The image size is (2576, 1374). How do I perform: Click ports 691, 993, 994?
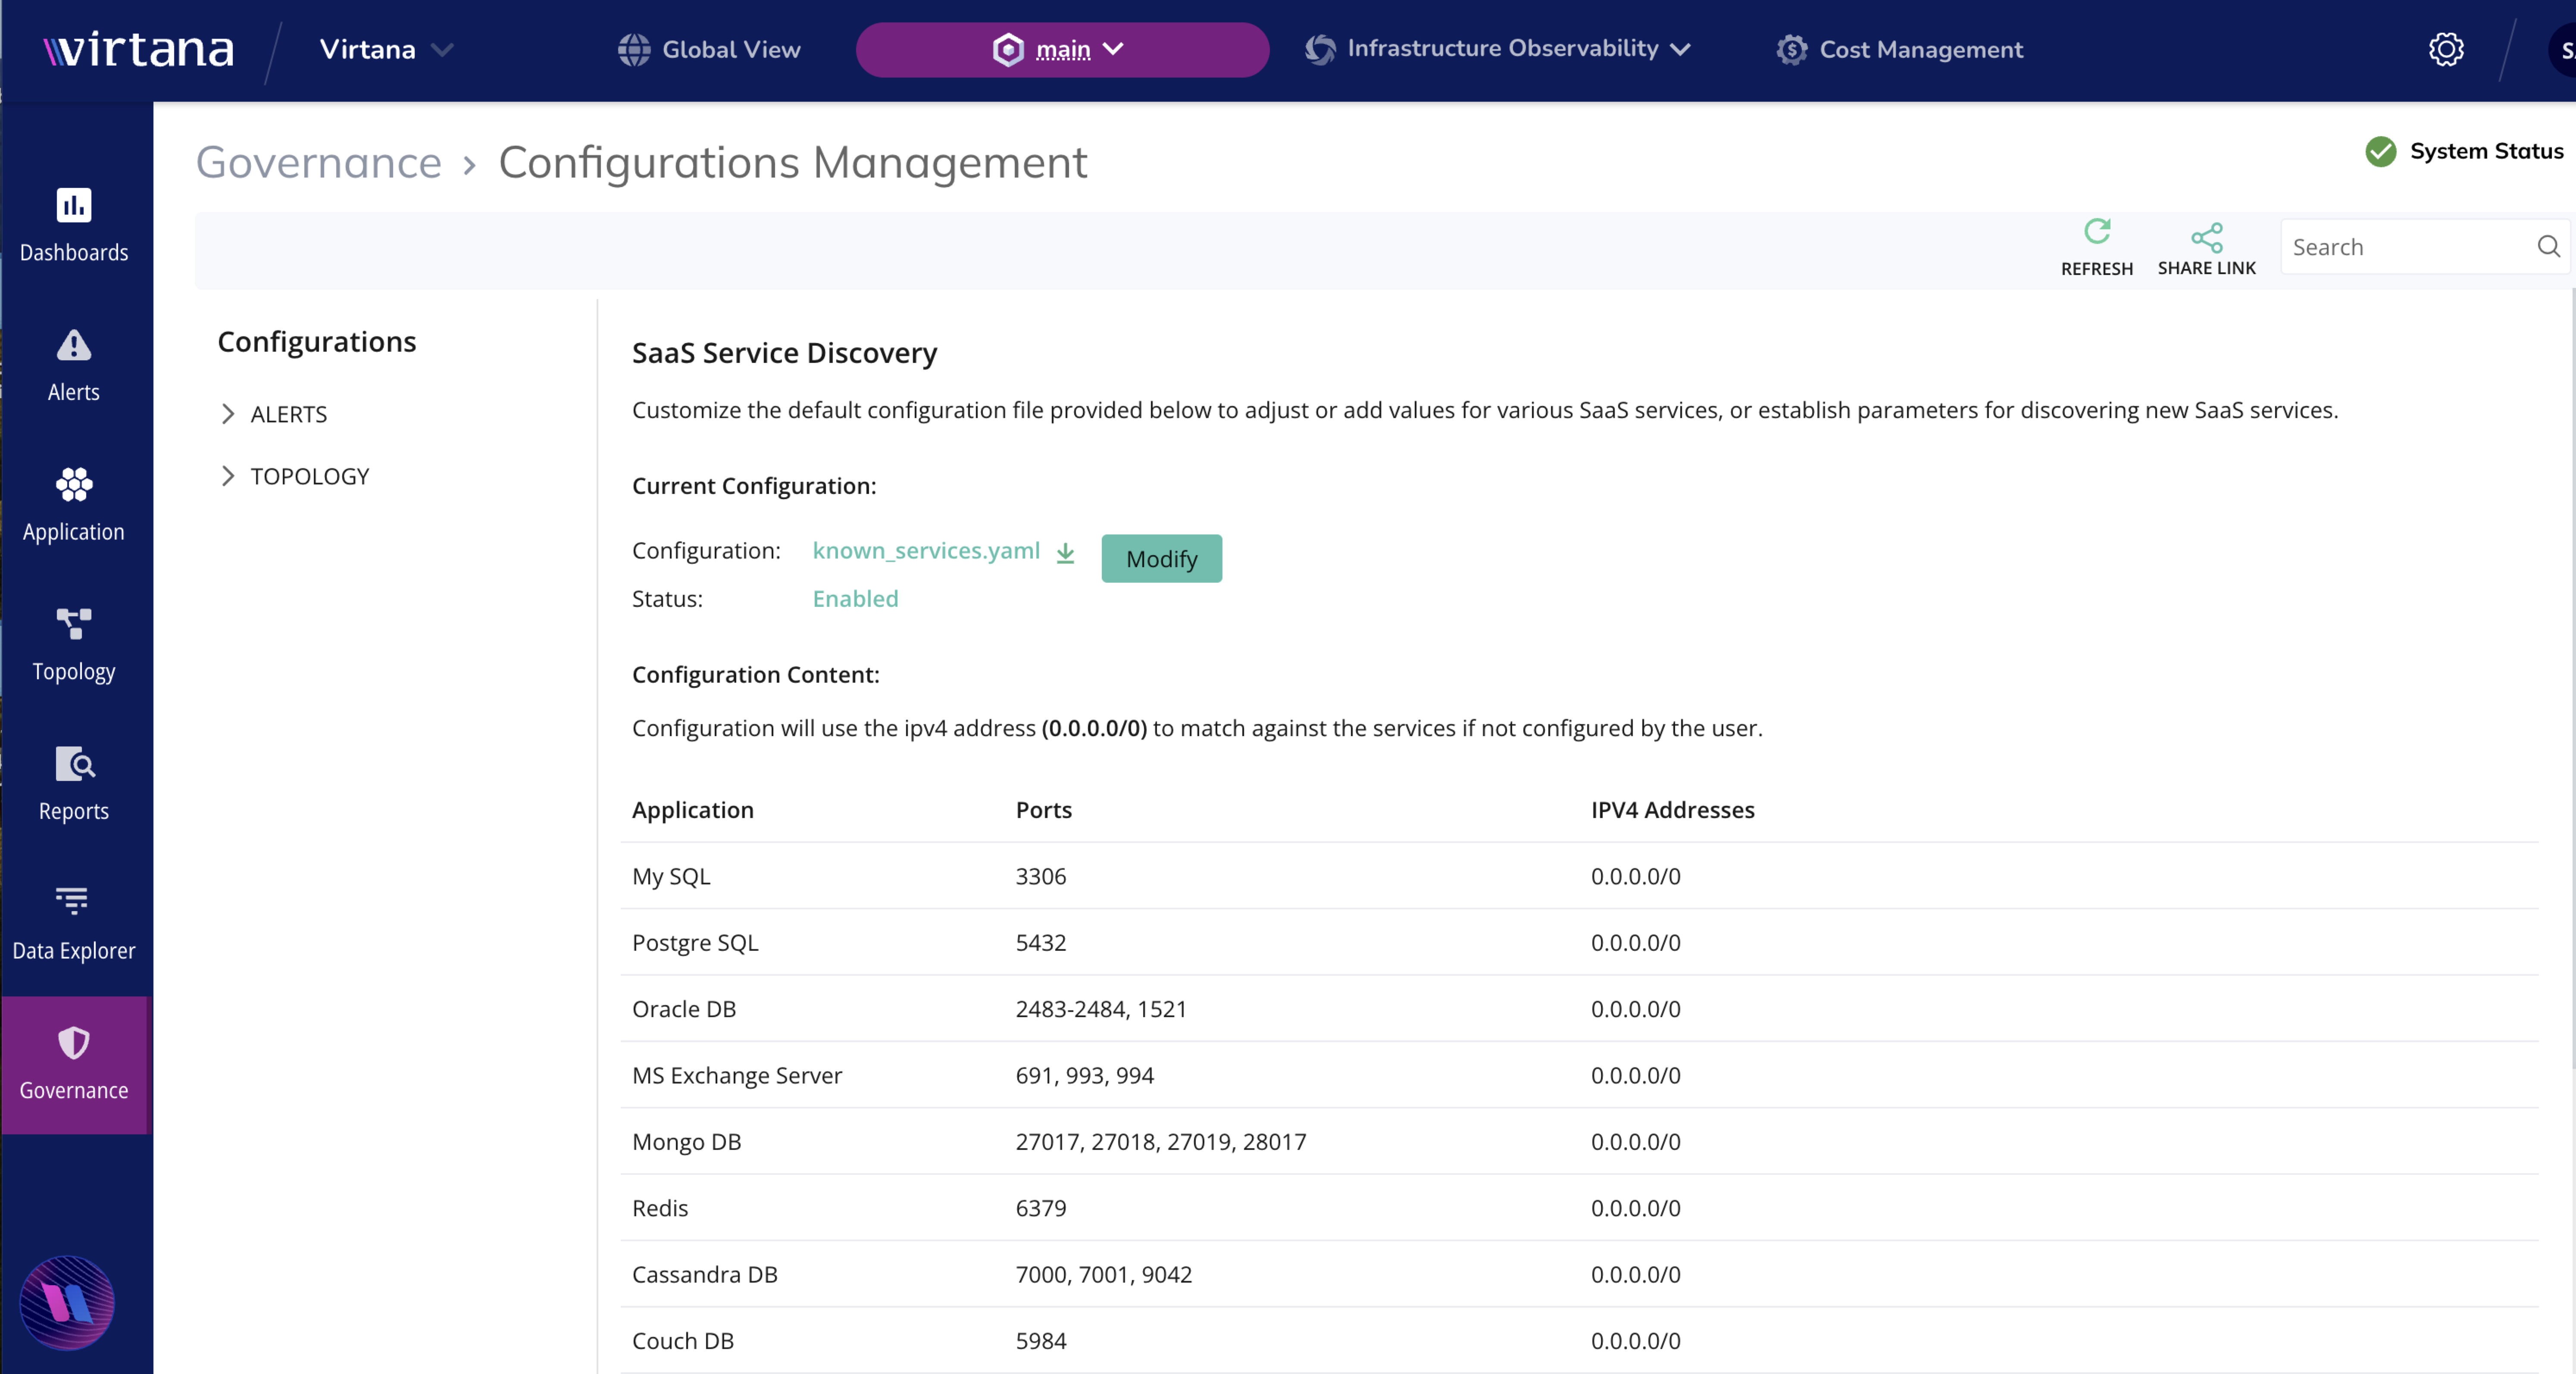1084,1076
